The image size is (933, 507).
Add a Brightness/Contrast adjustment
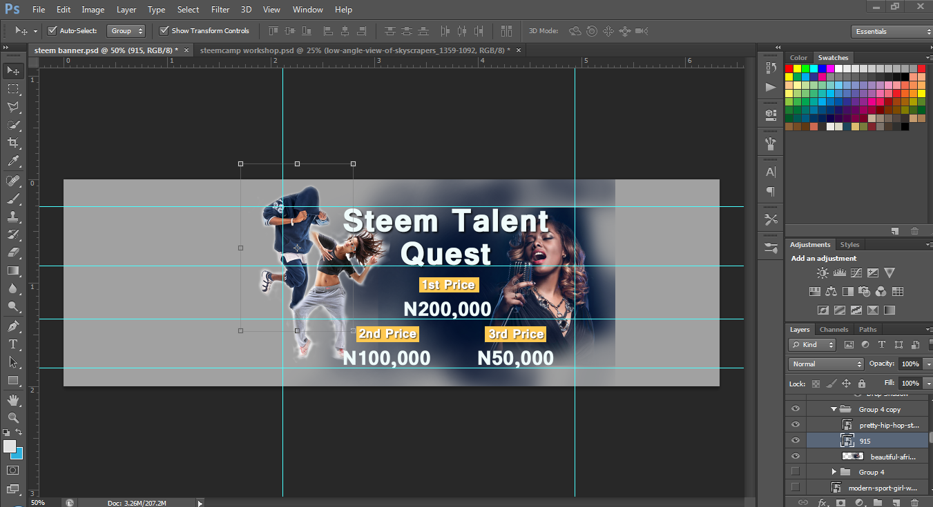tap(823, 273)
